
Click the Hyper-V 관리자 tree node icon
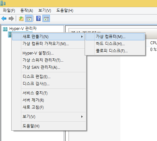(x=5, y=29)
